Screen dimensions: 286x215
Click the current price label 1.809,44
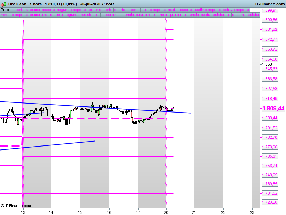pos(273,108)
